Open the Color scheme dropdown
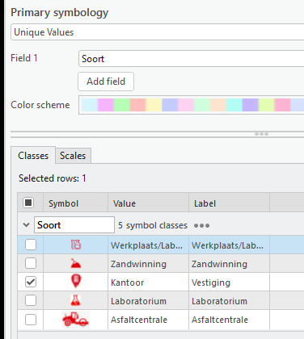 (x=192, y=105)
